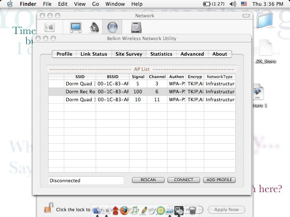
Task: Select the Dorm Quad 3 network row
Action: pyautogui.click(x=142, y=84)
